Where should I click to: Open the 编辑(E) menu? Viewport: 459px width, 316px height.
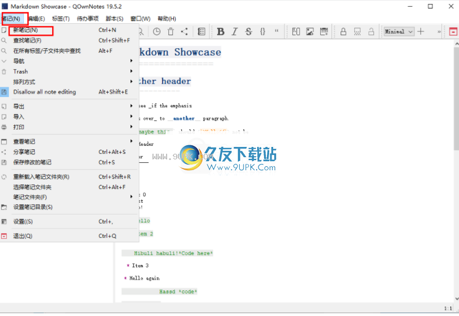point(37,19)
